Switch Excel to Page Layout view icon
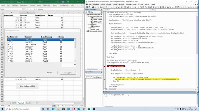Screen dimensions: 199x111 [58, 105]
